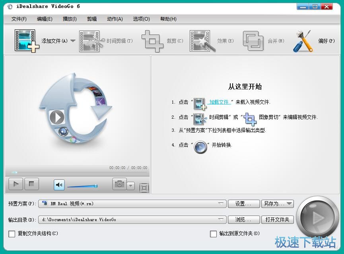Viewport: 344px width, 254px height.
Task: Click the 打开文件夹 button
Action: (x=277, y=219)
